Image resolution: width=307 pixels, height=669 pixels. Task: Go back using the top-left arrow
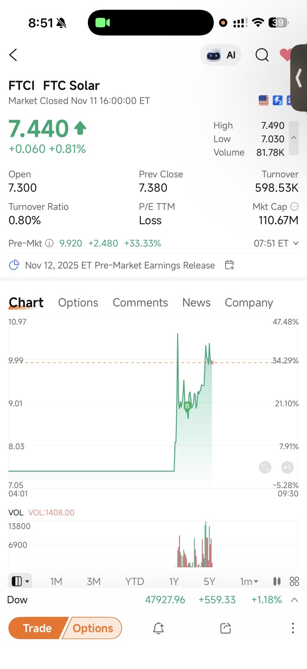tap(13, 55)
